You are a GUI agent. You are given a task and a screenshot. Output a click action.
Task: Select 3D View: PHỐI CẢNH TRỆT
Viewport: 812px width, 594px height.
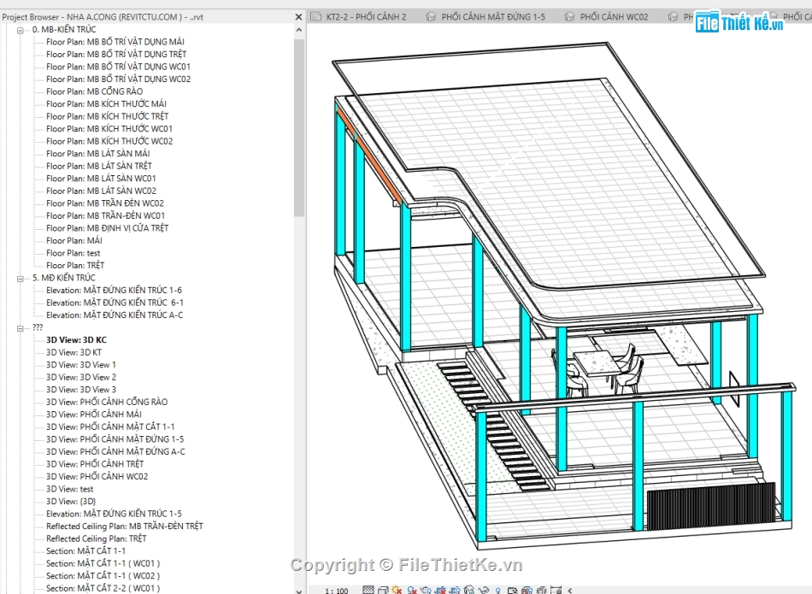(95, 464)
